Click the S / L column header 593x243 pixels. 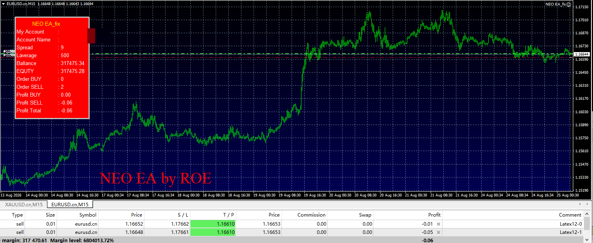click(x=167, y=215)
